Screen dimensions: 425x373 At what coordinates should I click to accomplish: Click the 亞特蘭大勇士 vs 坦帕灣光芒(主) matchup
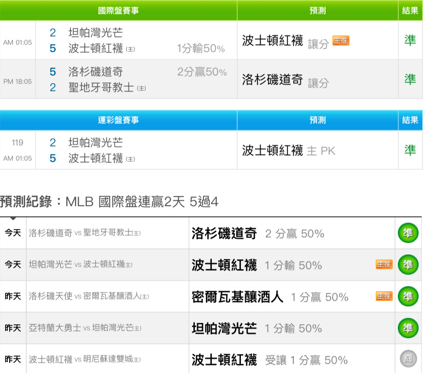click(x=85, y=328)
